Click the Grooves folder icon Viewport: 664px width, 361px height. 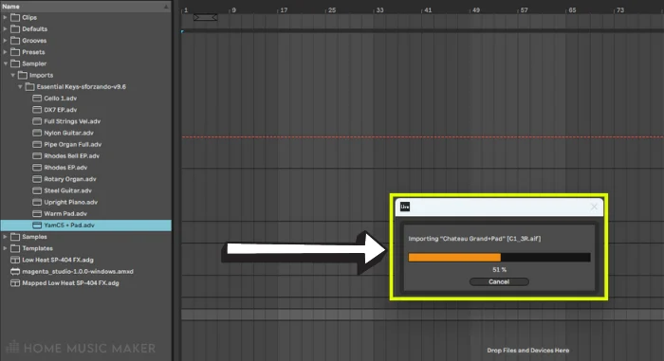(15, 41)
